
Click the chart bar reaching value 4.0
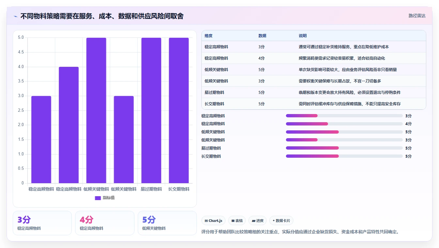[69, 125]
